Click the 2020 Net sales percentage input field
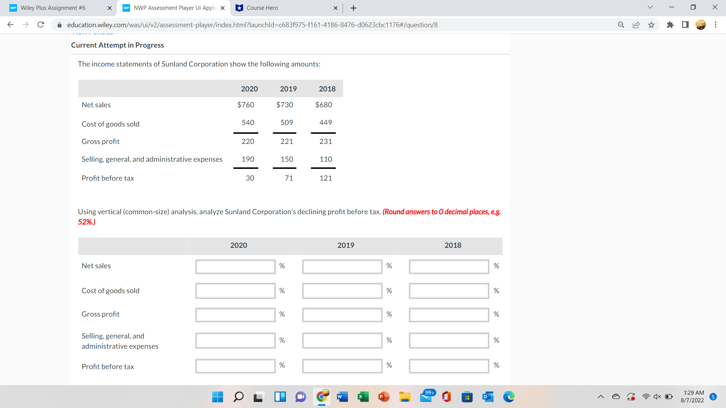726x408 pixels. [235, 266]
